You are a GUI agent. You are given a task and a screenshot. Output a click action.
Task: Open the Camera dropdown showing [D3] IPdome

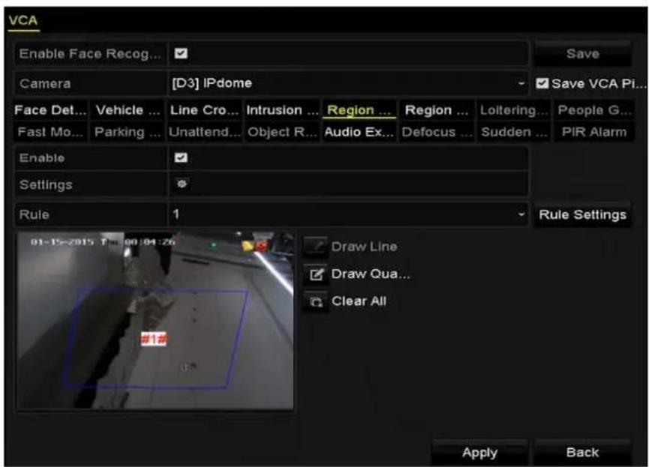pos(348,83)
